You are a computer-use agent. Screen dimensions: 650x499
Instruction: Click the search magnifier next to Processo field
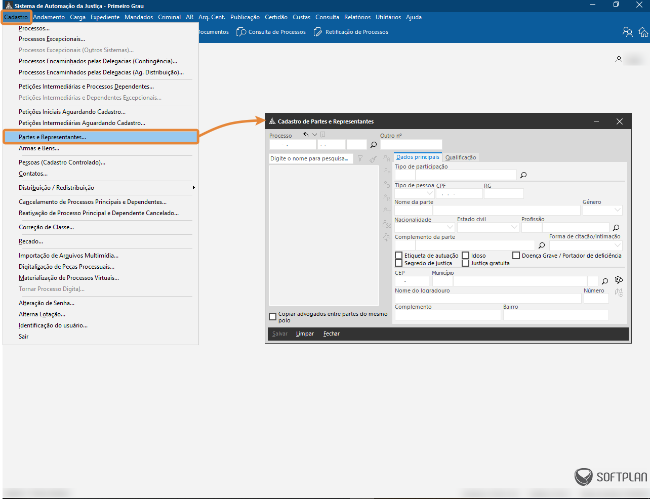tap(374, 145)
